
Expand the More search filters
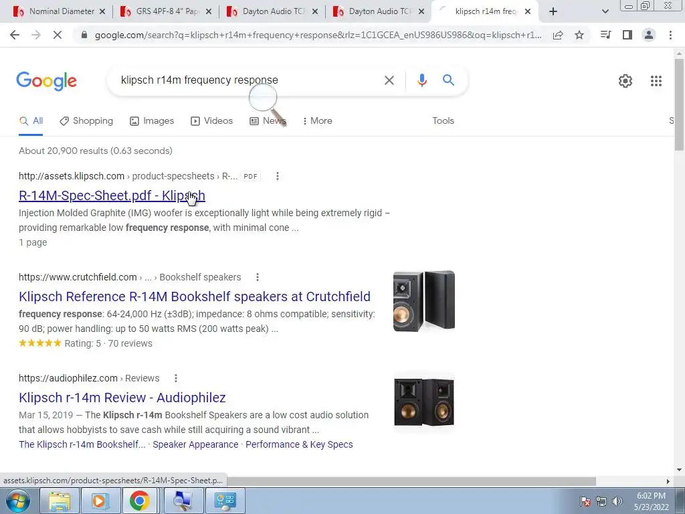tap(318, 121)
